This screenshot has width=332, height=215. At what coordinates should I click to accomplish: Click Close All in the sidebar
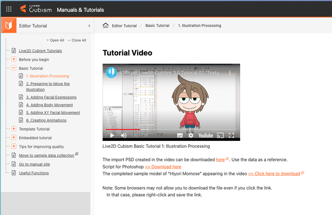79,40
